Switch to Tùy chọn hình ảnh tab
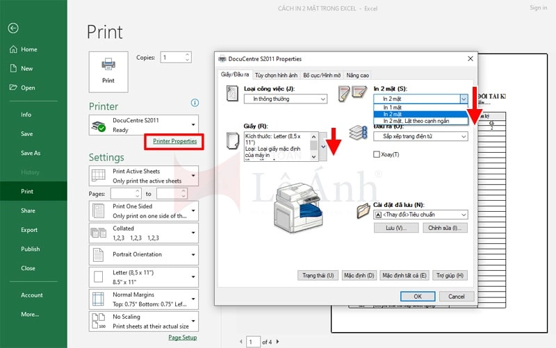Screen dimensions: 556x348 click(276, 75)
